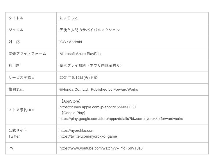The height and width of the screenshot is (166, 215).
Task: Click the タイトル header cell
Action: pos(16,18)
